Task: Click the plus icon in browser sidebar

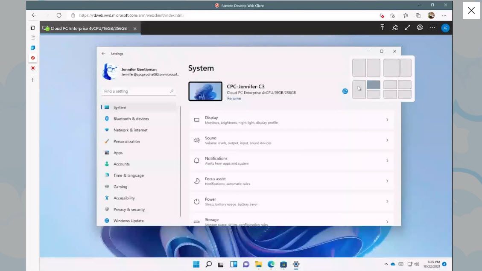Action: click(32, 80)
